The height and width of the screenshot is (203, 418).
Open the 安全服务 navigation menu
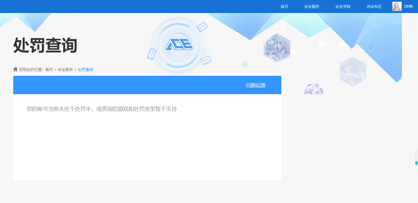pos(312,7)
